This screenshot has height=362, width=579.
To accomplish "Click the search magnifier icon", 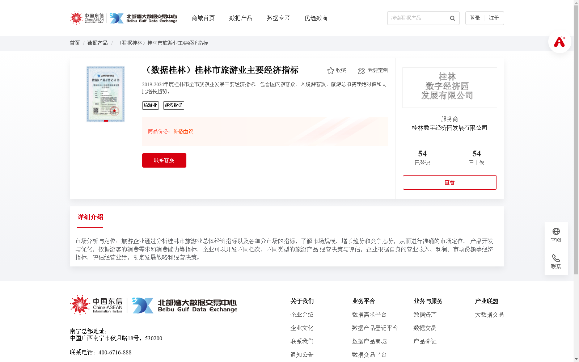I will point(452,18).
